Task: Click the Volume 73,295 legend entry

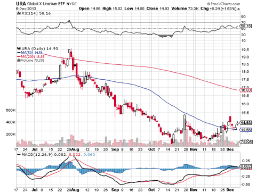Action: tap(33, 61)
